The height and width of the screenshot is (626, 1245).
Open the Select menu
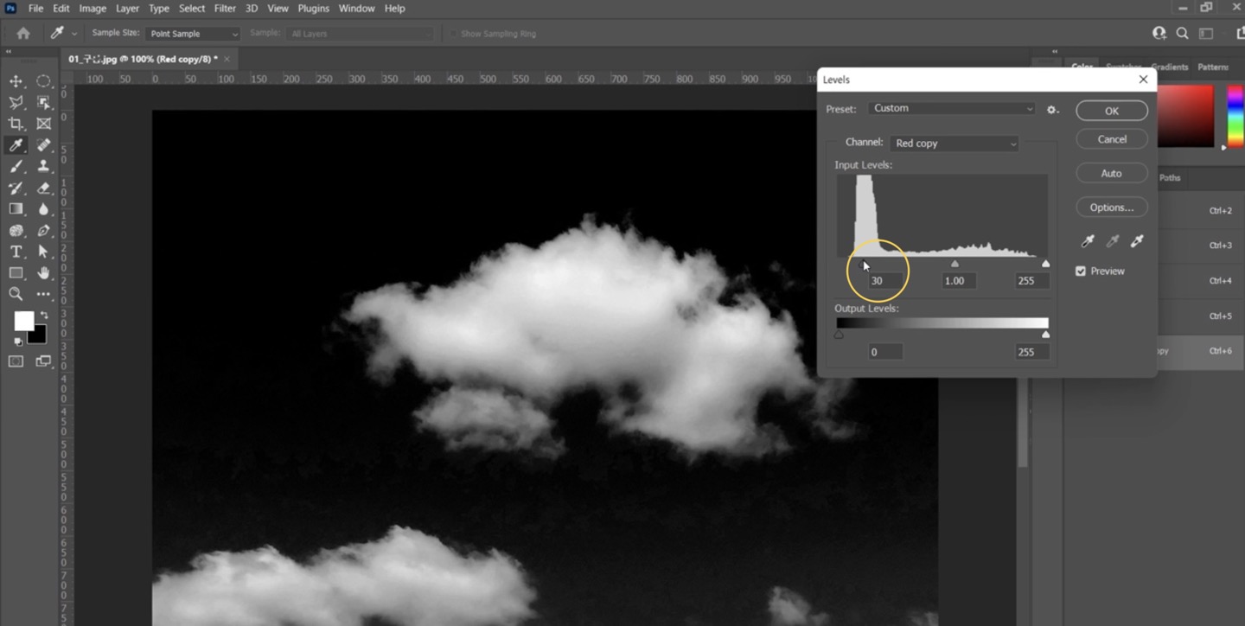click(192, 9)
